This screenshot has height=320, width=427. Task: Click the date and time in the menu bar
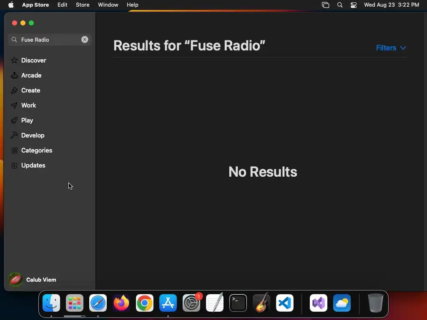(x=391, y=5)
